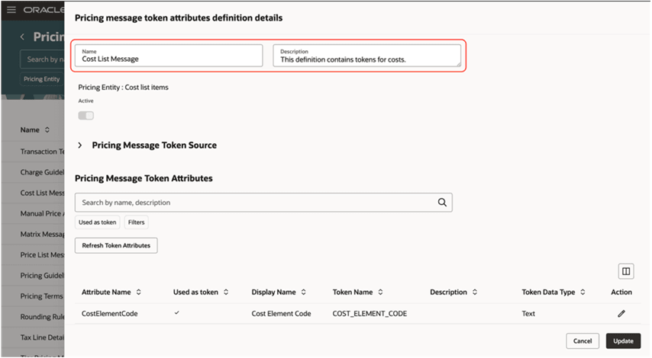Open the hamburger navigation menu
This screenshot has width=652, height=358.
pyautogui.click(x=11, y=9)
